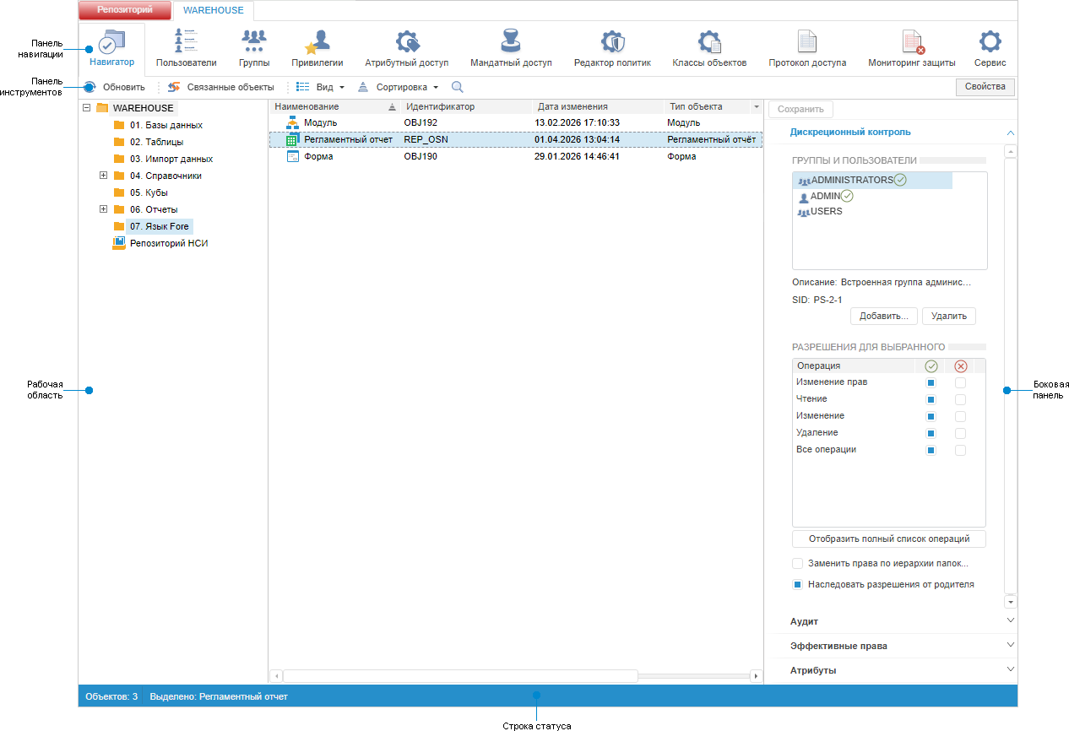Toggle allow checkbox for Чтение

click(931, 399)
